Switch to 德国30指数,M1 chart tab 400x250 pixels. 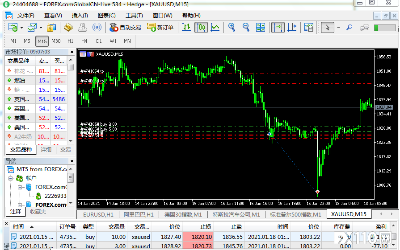pyautogui.click(x=183, y=215)
